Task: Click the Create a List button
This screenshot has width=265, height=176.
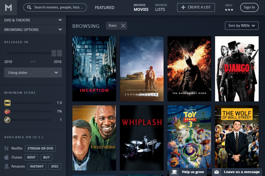Action: [196, 7]
